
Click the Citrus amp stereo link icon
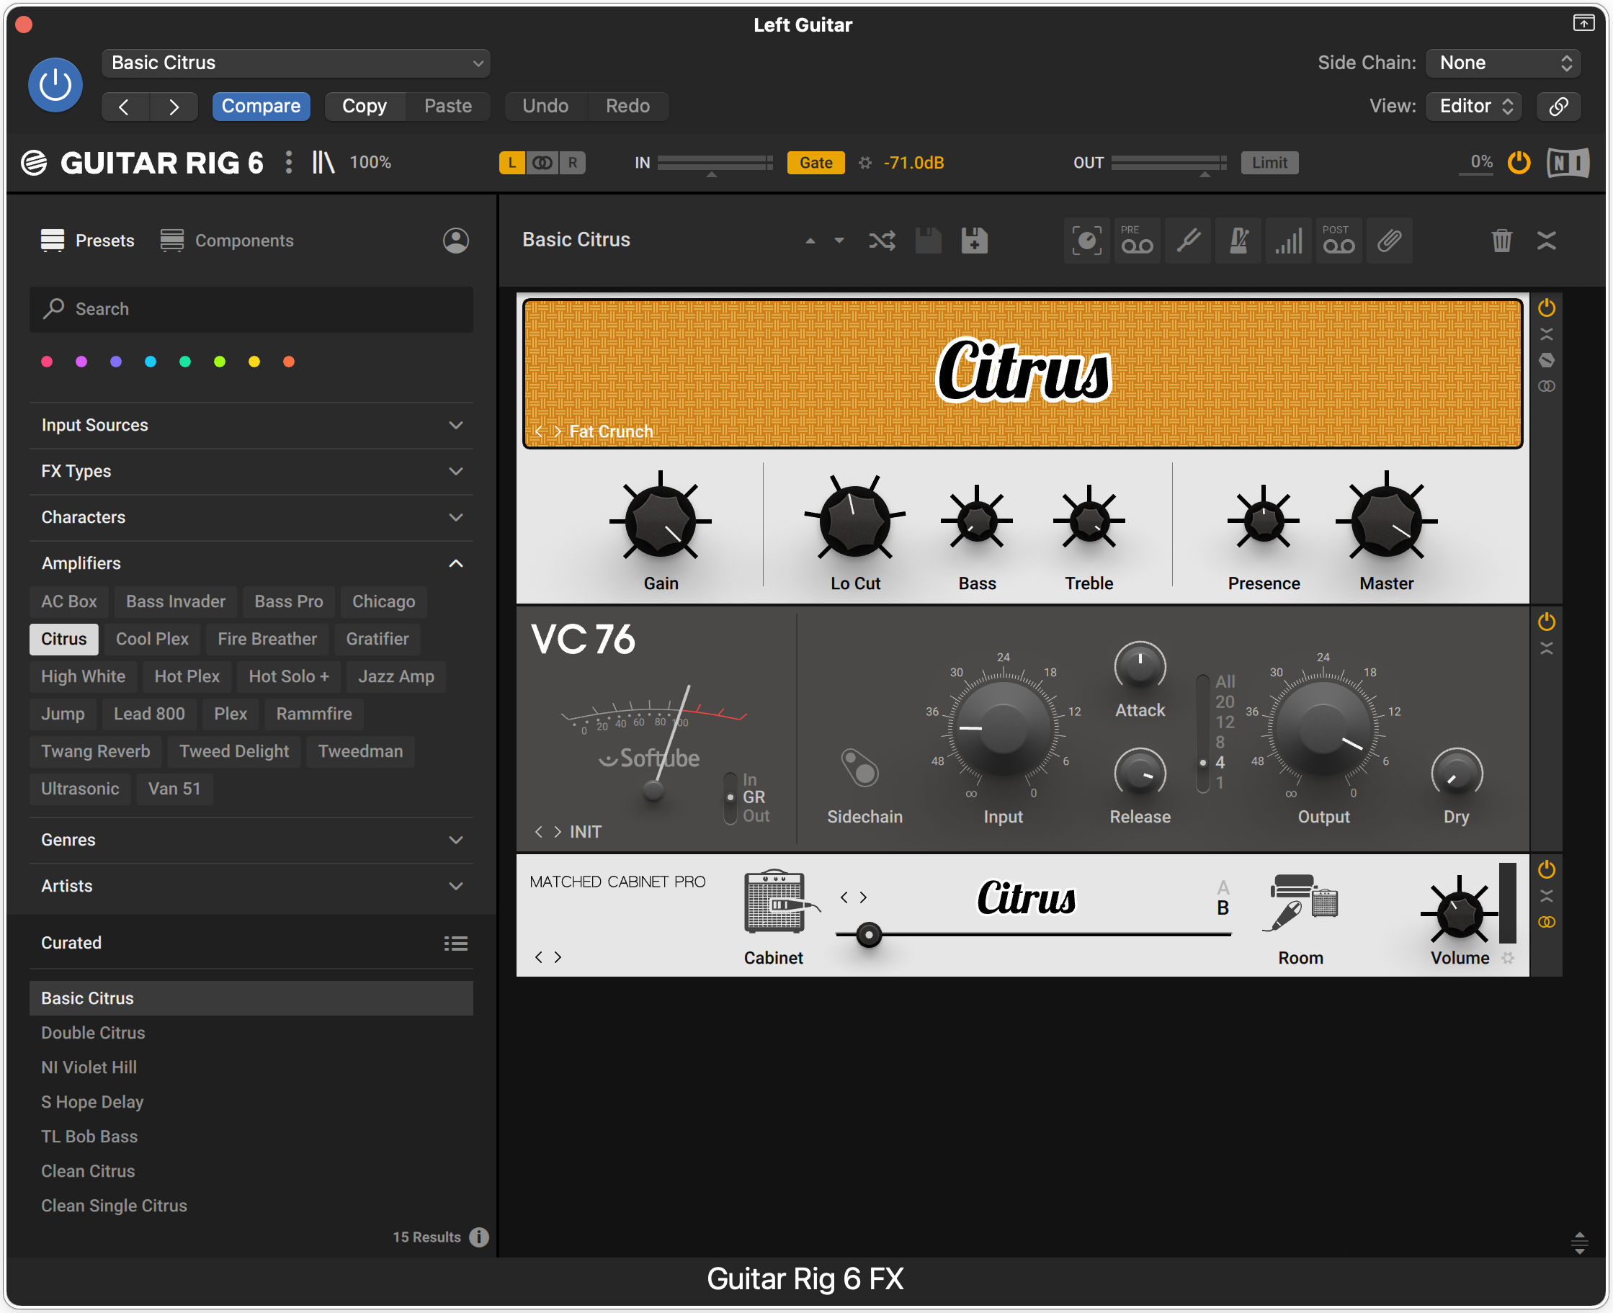pyautogui.click(x=1547, y=386)
